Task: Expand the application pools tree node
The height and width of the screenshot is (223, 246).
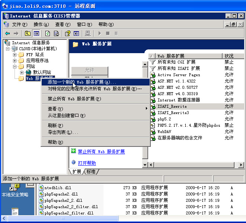Action: tap(15, 61)
